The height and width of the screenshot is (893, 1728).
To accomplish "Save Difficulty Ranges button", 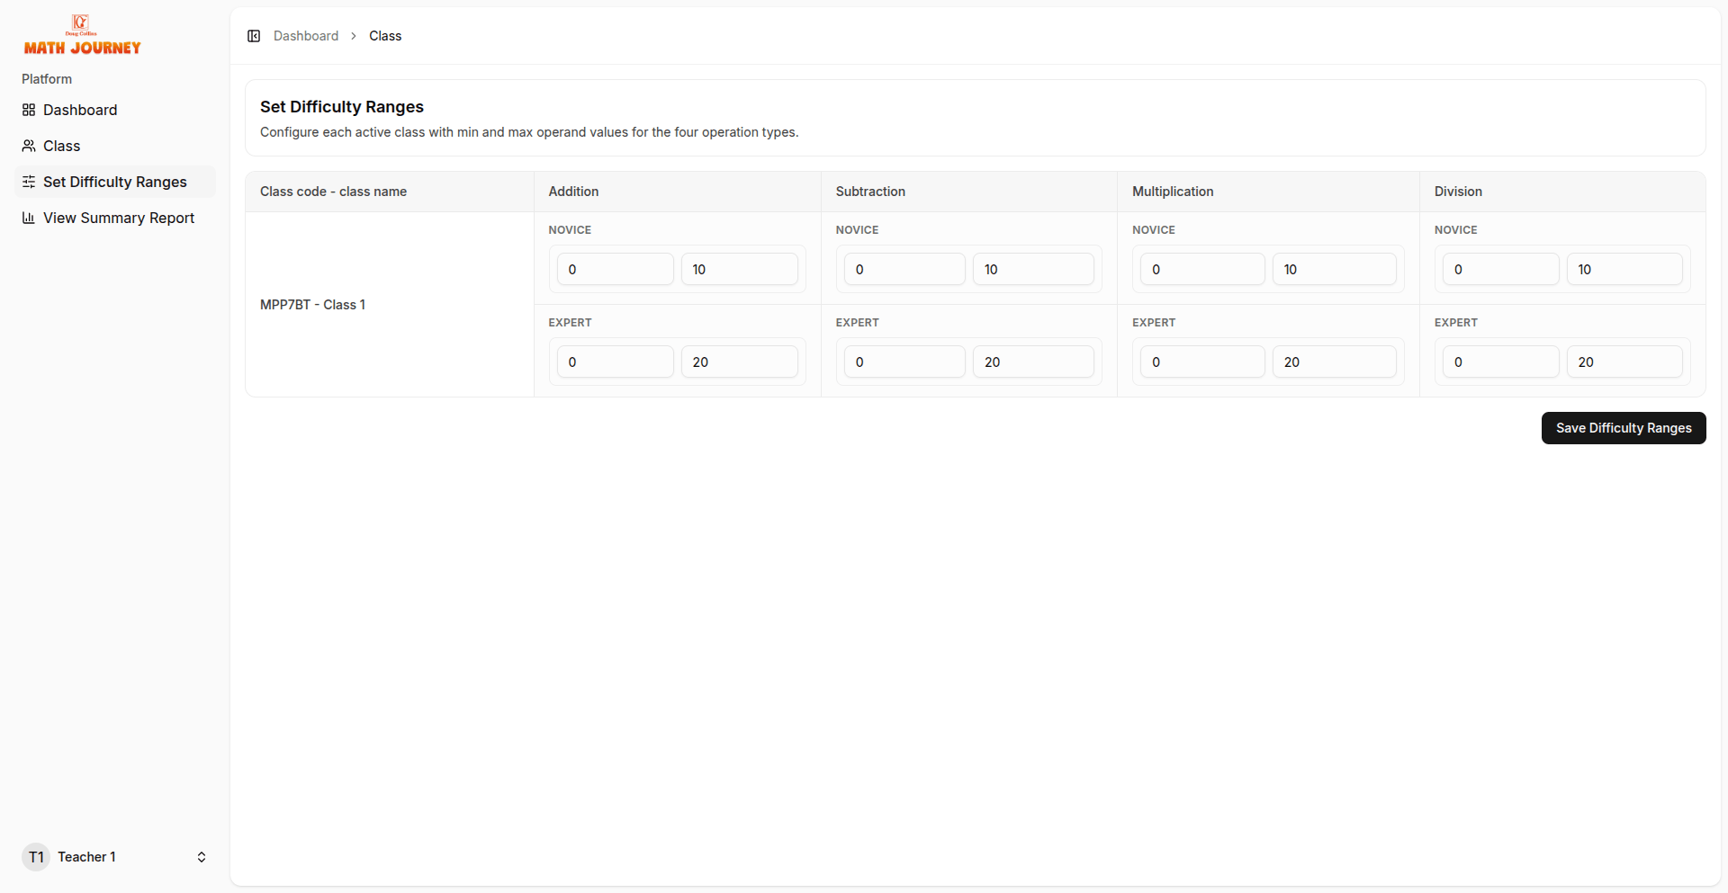I will coord(1624,428).
